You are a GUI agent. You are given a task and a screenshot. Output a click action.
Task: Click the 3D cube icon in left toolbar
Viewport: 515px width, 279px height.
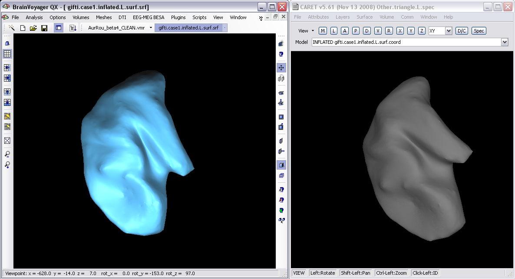(x=7, y=43)
